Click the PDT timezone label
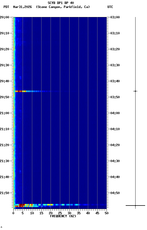 pyautogui.click(x=6, y=7)
